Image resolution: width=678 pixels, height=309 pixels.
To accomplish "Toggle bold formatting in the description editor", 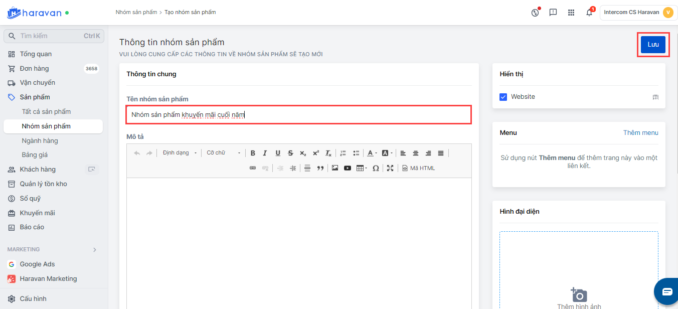I will click(x=253, y=153).
